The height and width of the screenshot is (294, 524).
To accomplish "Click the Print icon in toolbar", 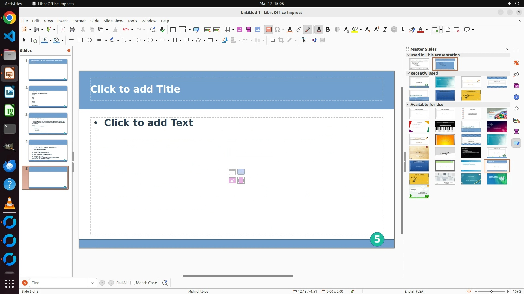I will 72,30.
